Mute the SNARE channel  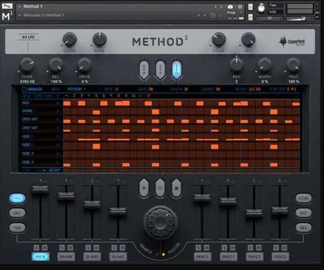tap(70, 248)
